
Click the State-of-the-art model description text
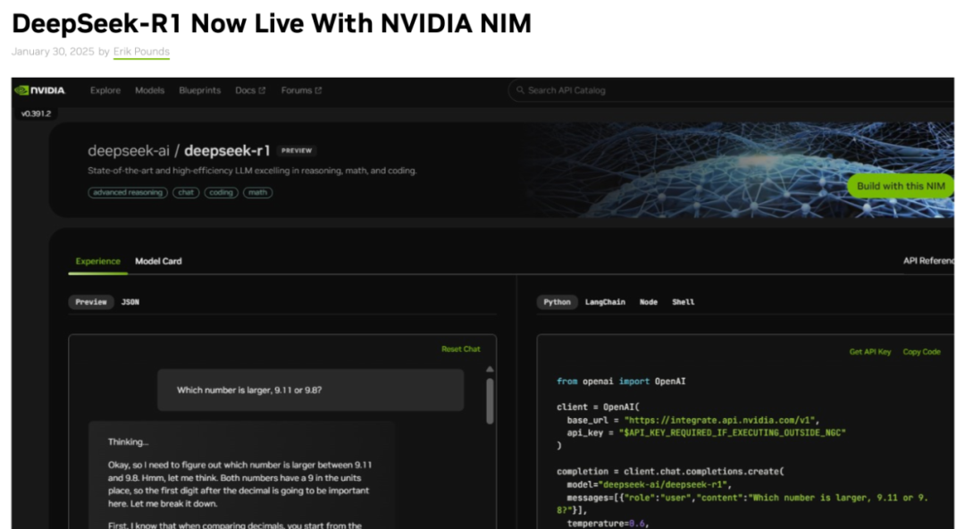click(252, 171)
